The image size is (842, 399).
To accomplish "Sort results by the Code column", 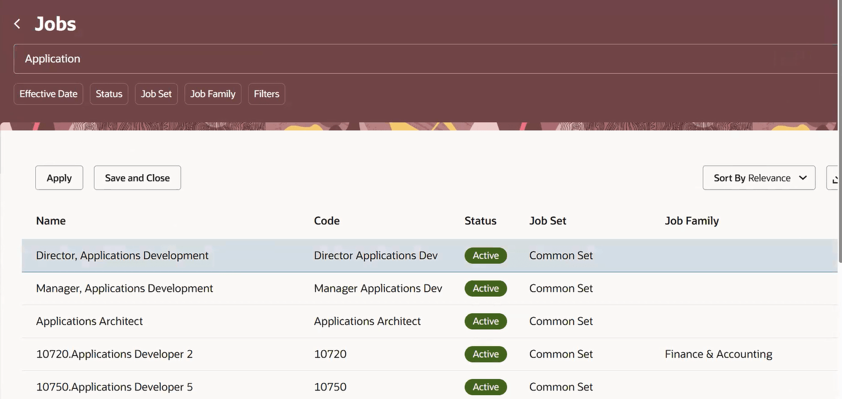I will pyautogui.click(x=327, y=220).
